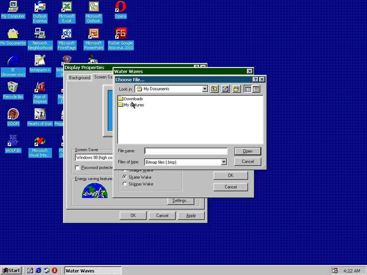Create a new folder in dialog

click(237, 89)
